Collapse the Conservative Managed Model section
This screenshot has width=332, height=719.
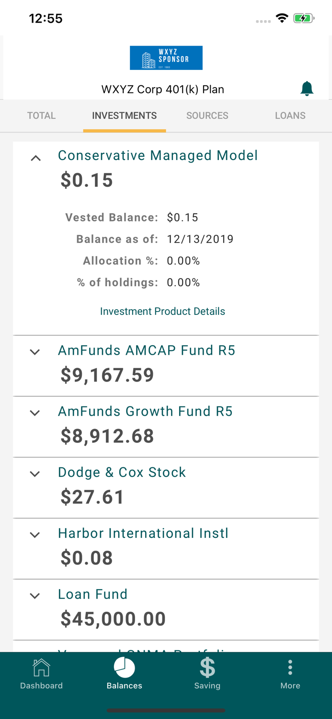(35, 158)
